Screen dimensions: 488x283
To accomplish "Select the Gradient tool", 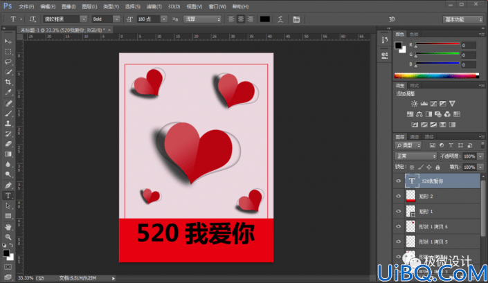I will [8, 154].
